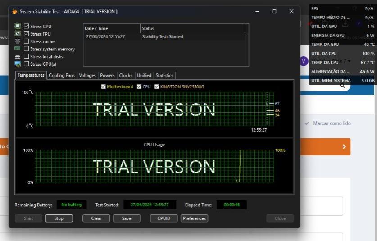Click the Status column header
Image resolution: width=377 pixels, height=241 pixels.
pyautogui.click(x=192, y=28)
